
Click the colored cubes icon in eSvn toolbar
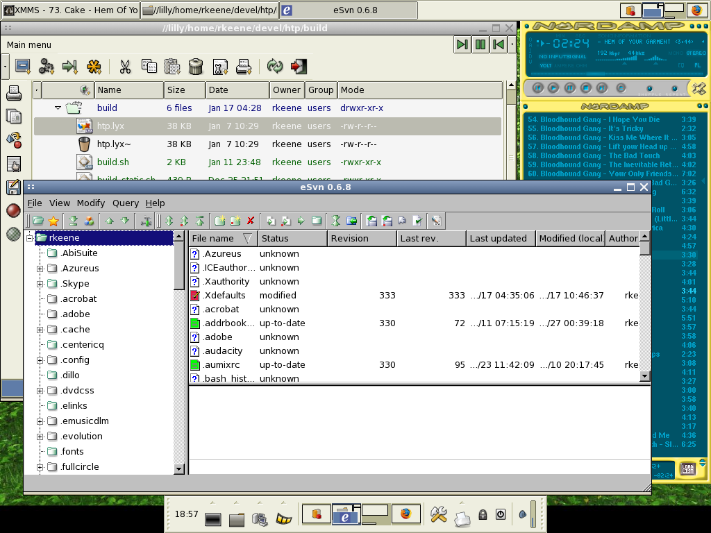(x=90, y=221)
